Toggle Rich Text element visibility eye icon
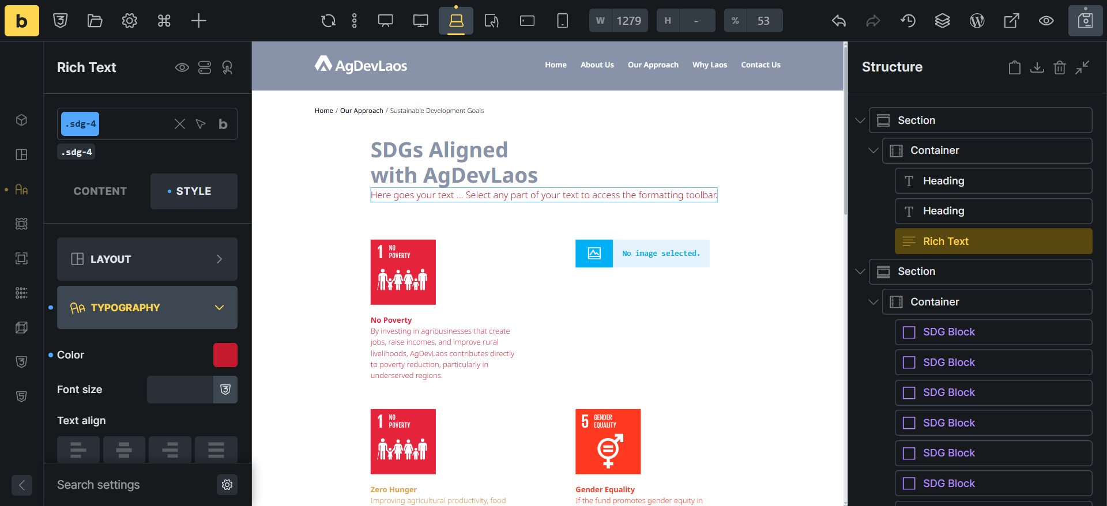This screenshot has height=506, width=1107. 182,67
